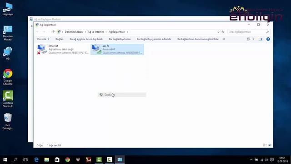This screenshot has width=291, height=164.
Task: Click the search magnifier in the search box
Action: coord(267,32)
